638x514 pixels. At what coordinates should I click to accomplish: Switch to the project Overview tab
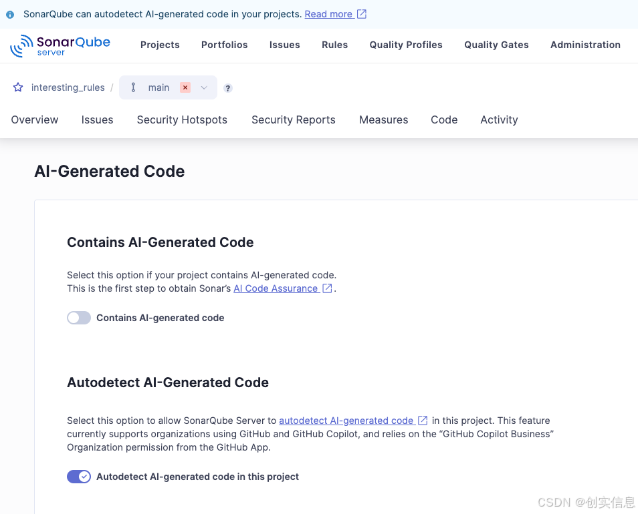pyautogui.click(x=35, y=119)
